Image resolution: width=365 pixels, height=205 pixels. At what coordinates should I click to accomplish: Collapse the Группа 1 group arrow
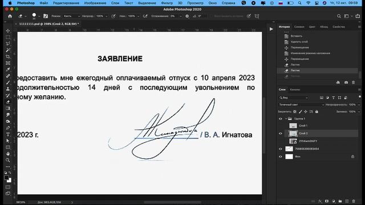(x=286, y=118)
